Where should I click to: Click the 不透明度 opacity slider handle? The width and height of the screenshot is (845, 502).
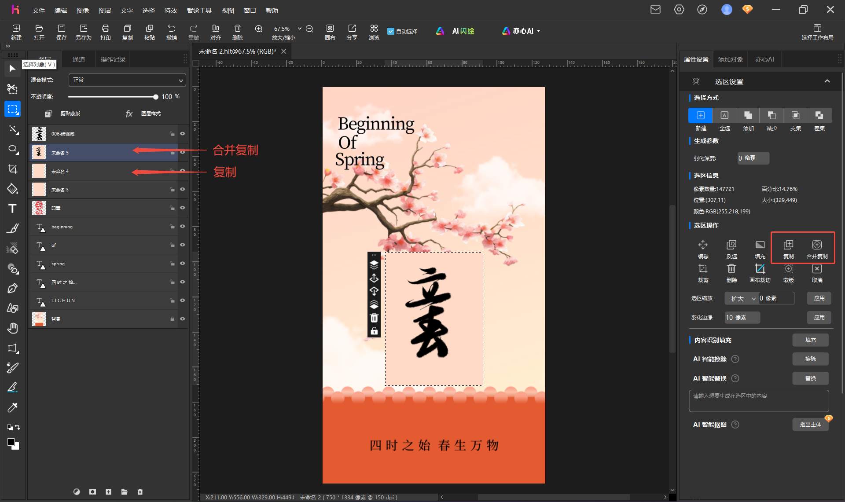pyautogui.click(x=155, y=97)
